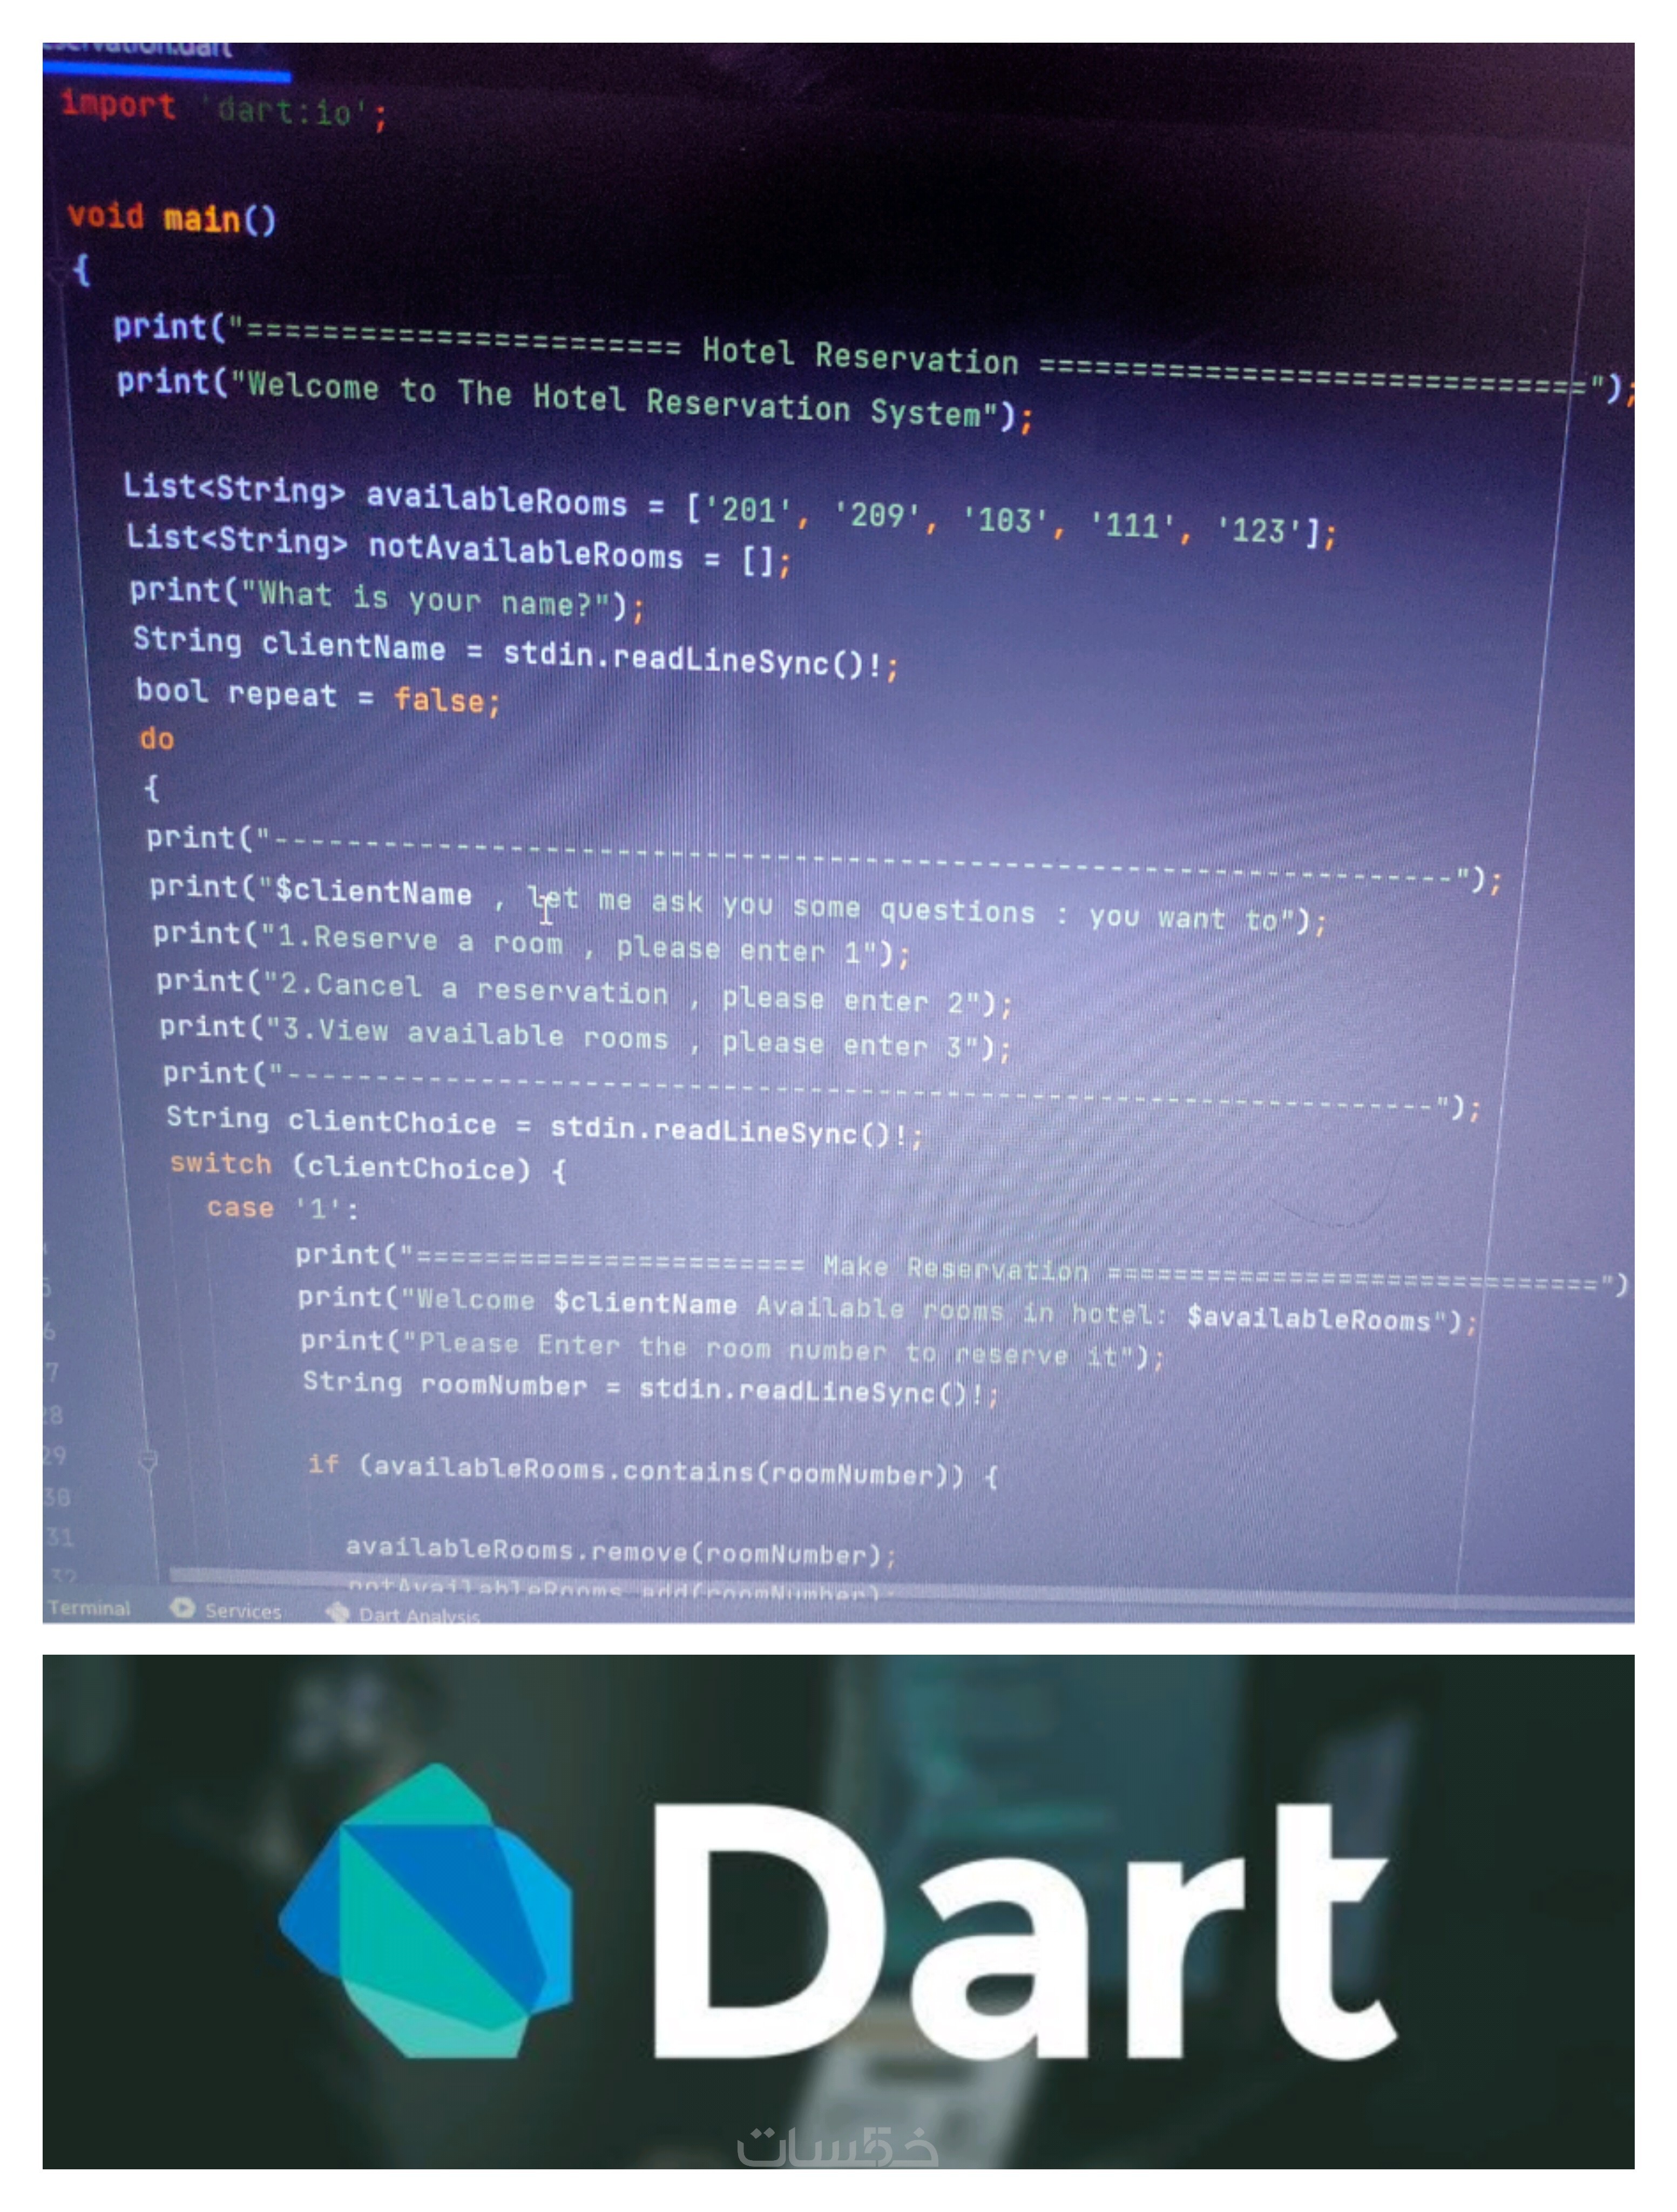Open the Terminal tool window
This screenshot has width=1677, height=2212.
(x=89, y=1607)
